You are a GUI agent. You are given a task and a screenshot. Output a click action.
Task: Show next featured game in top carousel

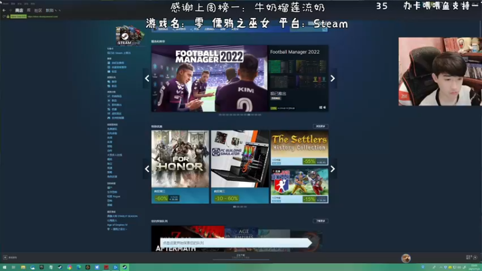[333, 78]
